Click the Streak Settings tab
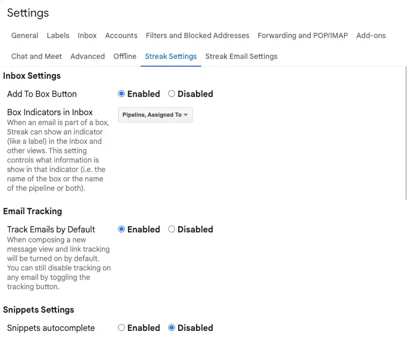The image size is (407, 346). point(171,56)
